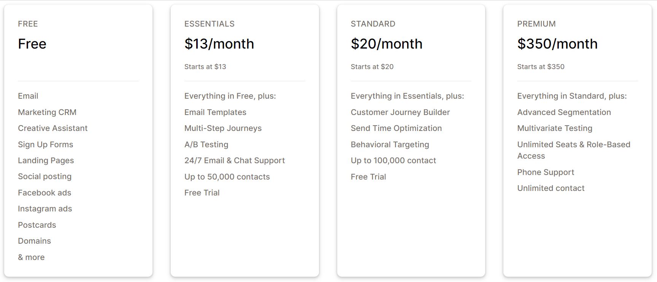Click Phone Support in Premium plan
The height and width of the screenshot is (282, 657).
coord(545,172)
